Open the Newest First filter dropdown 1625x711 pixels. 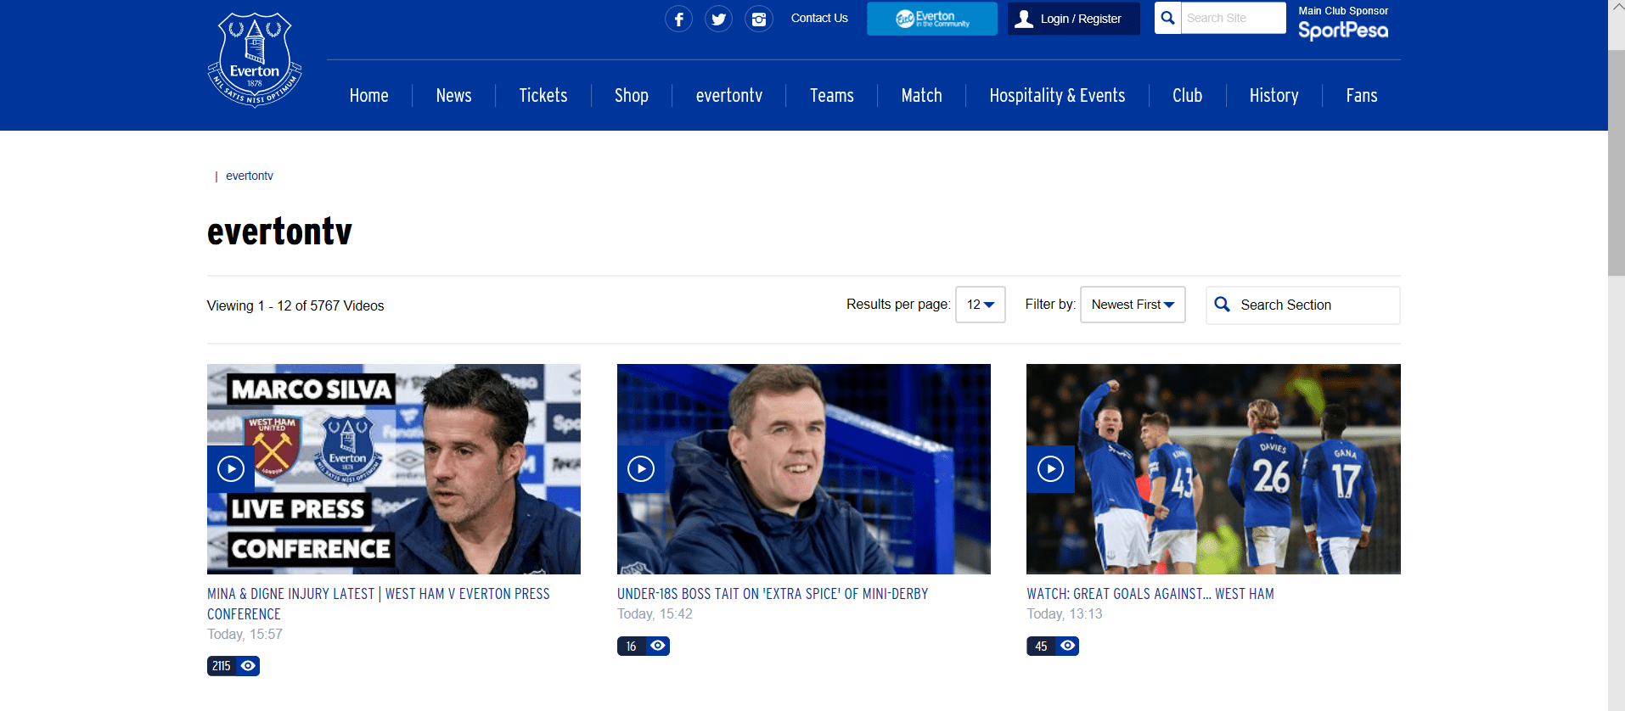point(1132,305)
